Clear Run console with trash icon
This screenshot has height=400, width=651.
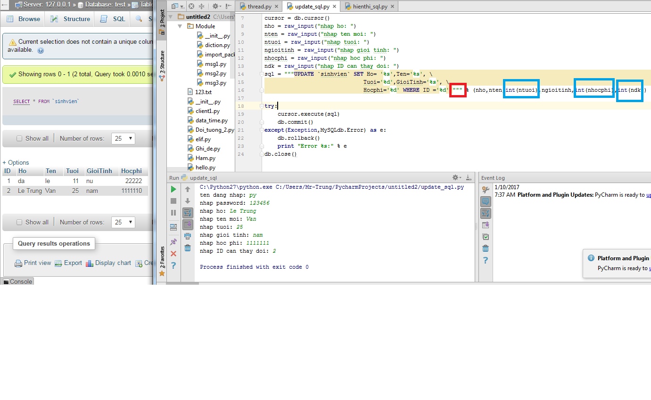[188, 248]
